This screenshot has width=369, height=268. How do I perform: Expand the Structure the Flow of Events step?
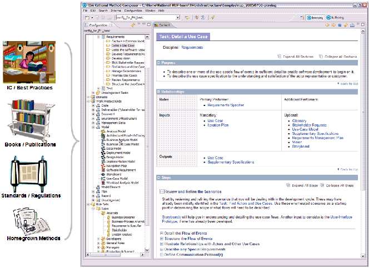click(x=161, y=239)
